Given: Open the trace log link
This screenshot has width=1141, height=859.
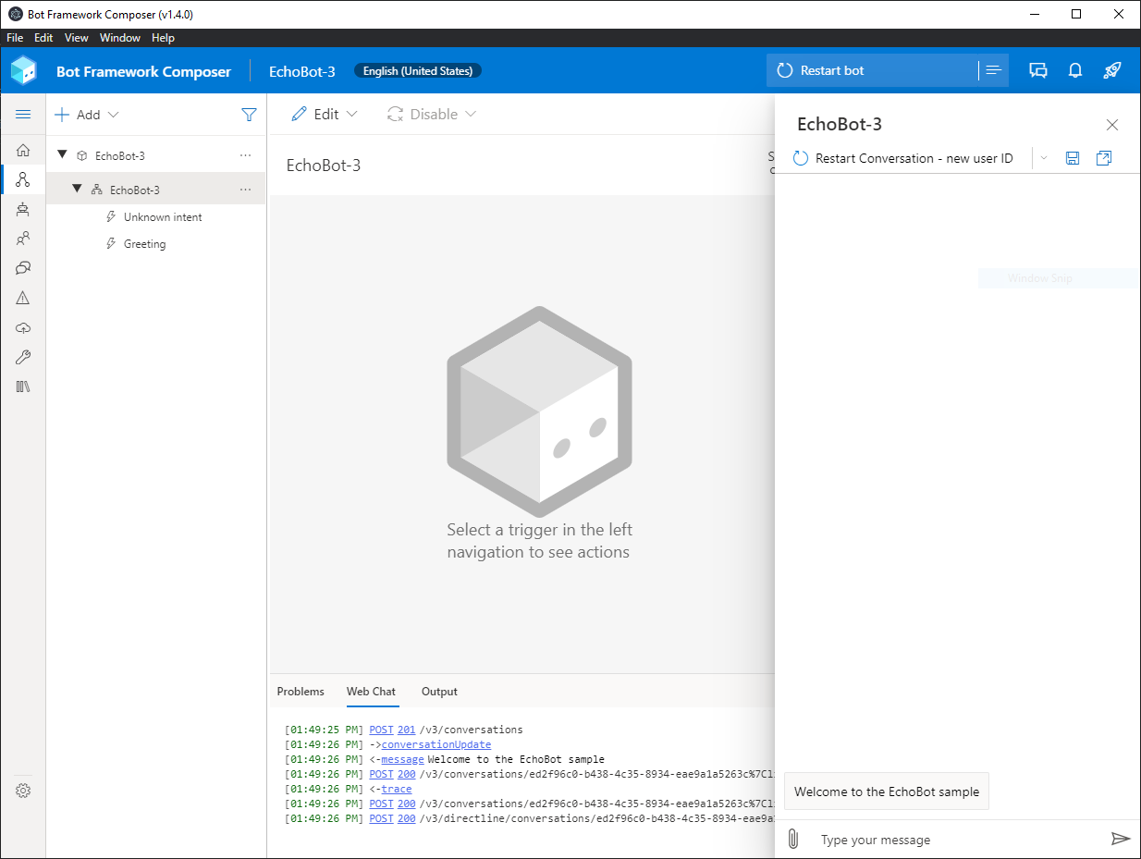Looking at the screenshot, I should tap(397, 789).
